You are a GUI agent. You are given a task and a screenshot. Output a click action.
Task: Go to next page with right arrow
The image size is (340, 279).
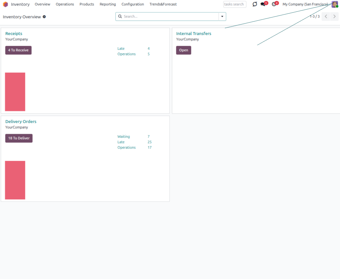pos(334,17)
